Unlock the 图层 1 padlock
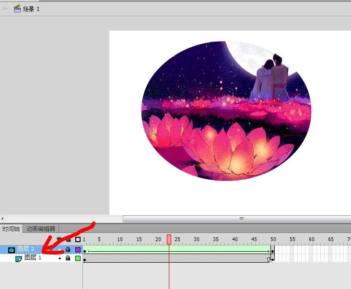The image size is (351, 289). click(68, 258)
